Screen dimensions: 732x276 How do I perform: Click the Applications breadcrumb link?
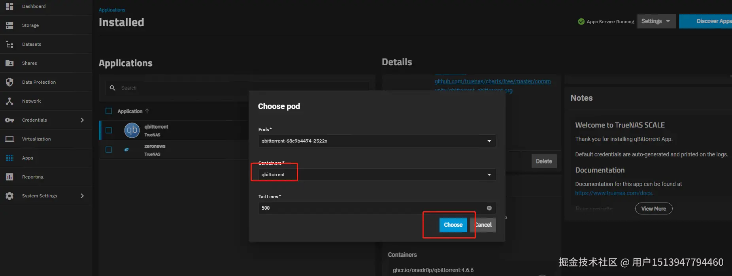pyautogui.click(x=112, y=10)
